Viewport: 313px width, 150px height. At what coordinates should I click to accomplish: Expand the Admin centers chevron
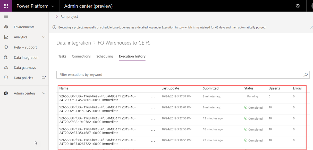(x=44, y=93)
